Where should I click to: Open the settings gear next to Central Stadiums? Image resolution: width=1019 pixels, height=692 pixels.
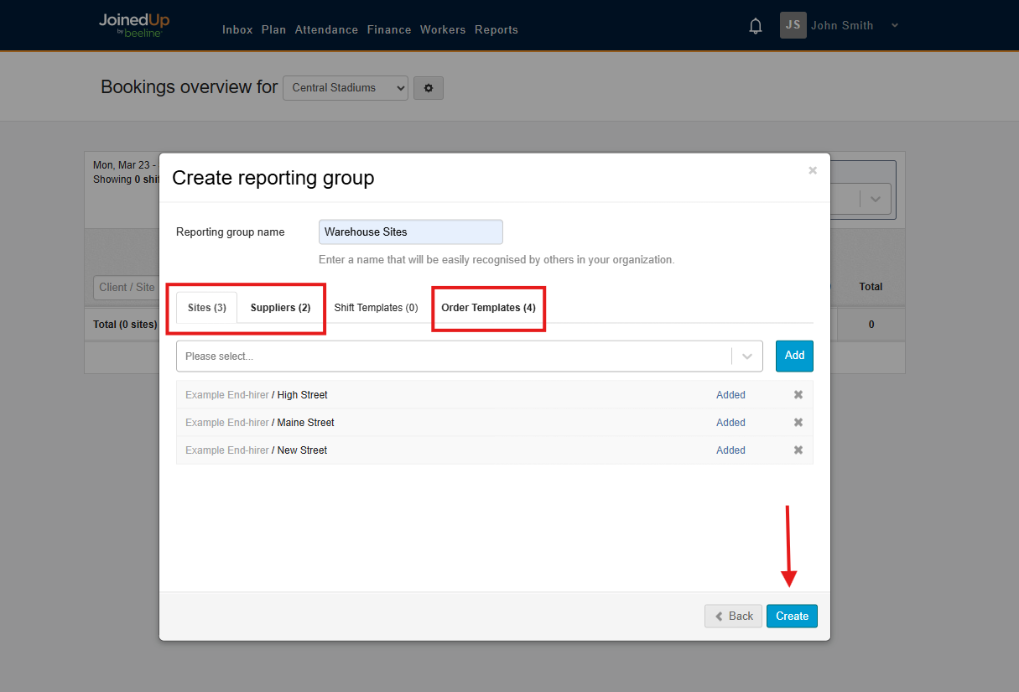(429, 87)
